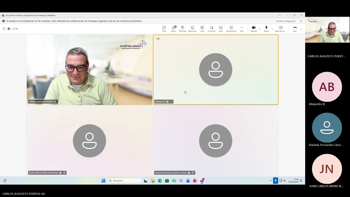Click the microphone in-use tray icon
Viewport: 350px width, 197px height.
coord(275,181)
